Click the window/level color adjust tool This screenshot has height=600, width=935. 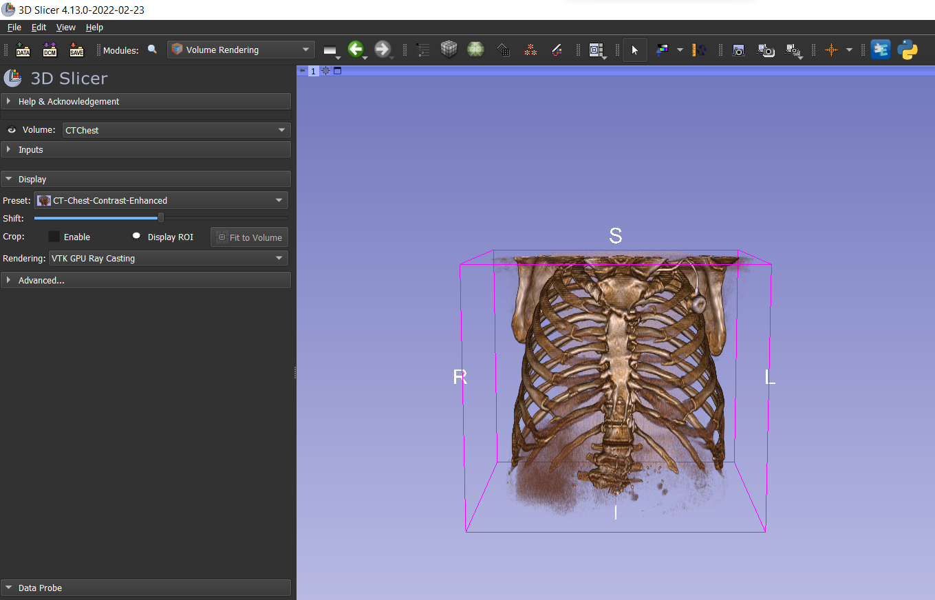pyautogui.click(x=663, y=50)
